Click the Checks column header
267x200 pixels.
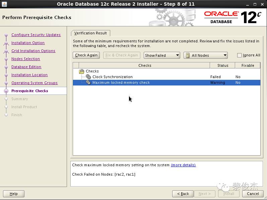click(x=144, y=65)
